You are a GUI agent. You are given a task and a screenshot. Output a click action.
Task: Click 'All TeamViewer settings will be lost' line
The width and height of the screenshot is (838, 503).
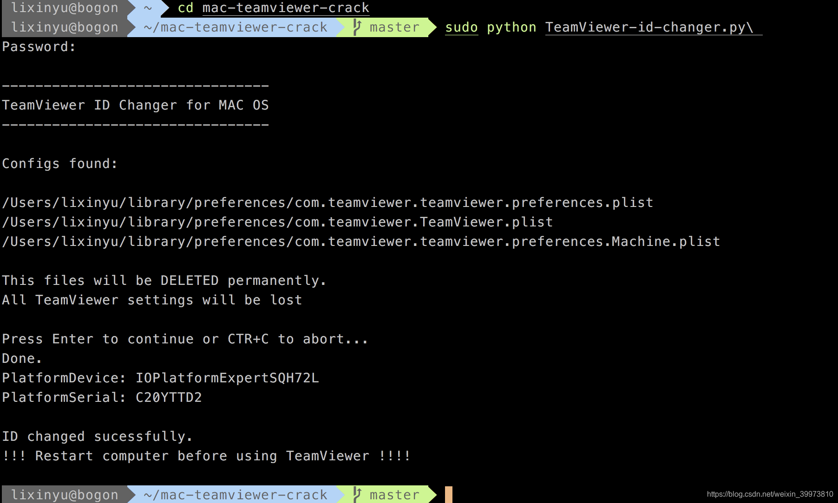(x=152, y=300)
